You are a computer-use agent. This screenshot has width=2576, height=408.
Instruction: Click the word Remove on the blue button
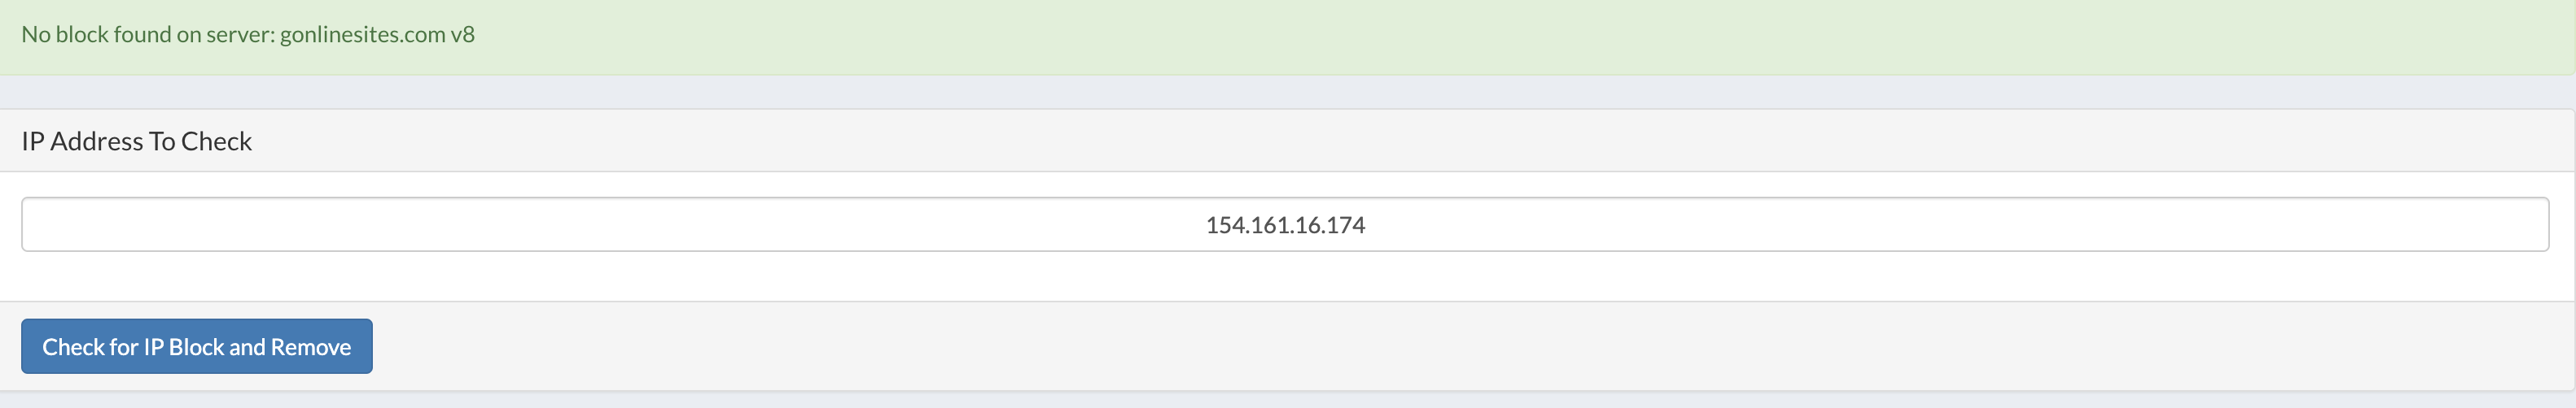click(311, 347)
